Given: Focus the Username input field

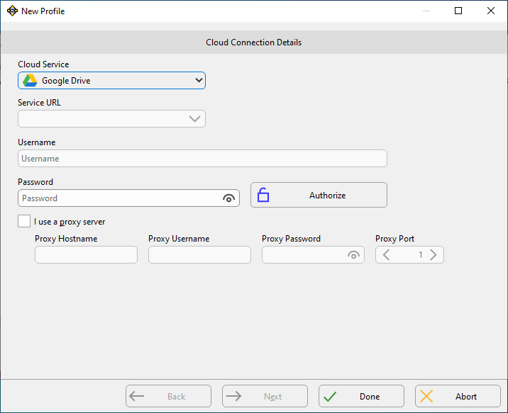Looking at the screenshot, I should pos(202,159).
